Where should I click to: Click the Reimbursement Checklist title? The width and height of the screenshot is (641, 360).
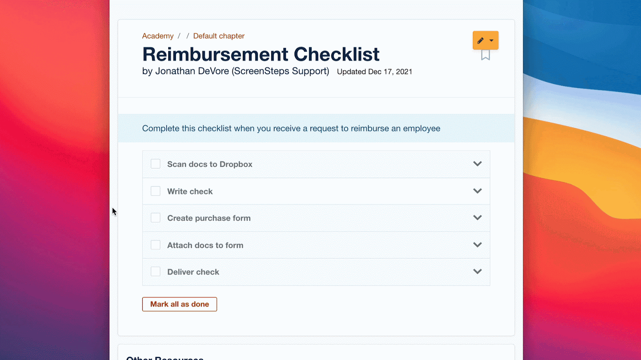click(261, 54)
